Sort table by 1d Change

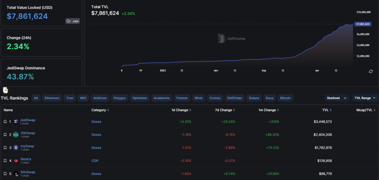(x=181, y=110)
